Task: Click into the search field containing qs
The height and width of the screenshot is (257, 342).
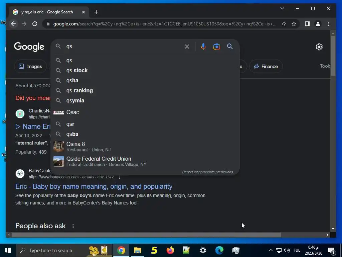Action: point(124,46)
